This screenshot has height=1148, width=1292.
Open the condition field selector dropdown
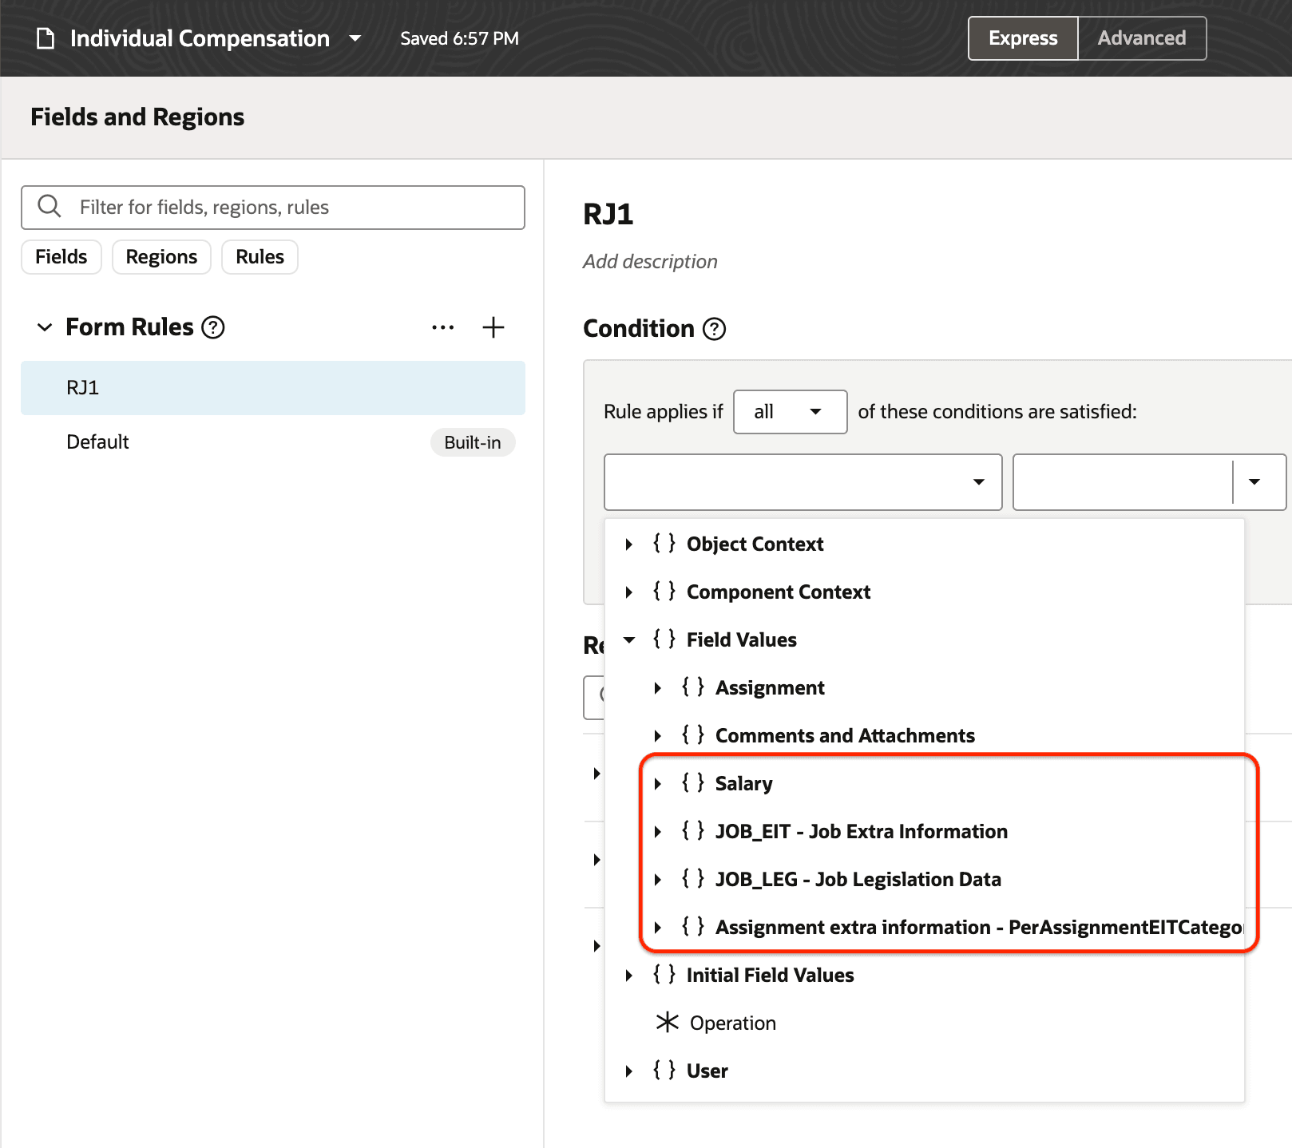[803, 482]
